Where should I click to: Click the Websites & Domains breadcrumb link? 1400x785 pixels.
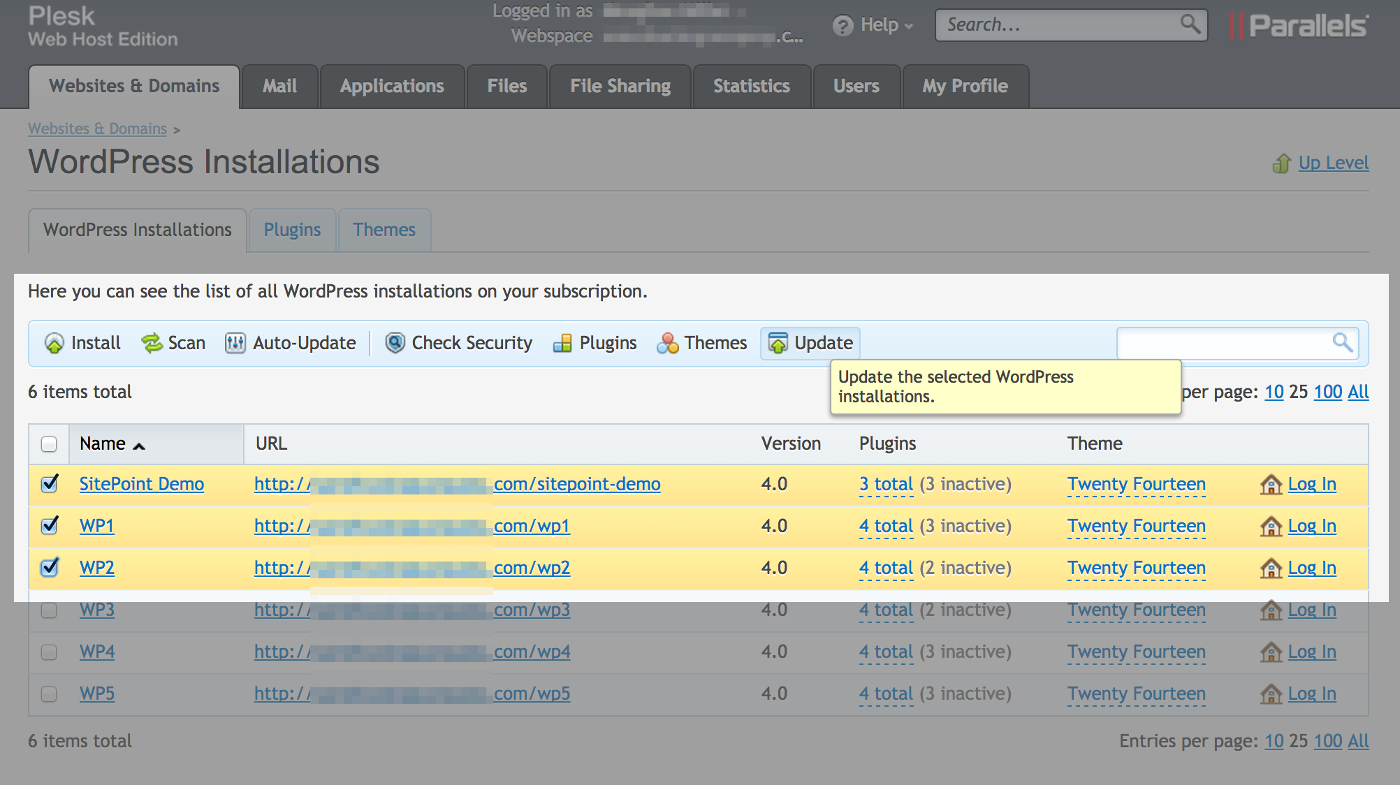click(97, 129)
